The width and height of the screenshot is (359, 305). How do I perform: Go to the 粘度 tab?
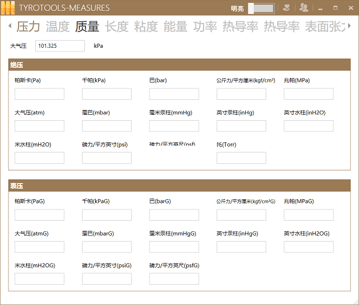tap(146, 26)
